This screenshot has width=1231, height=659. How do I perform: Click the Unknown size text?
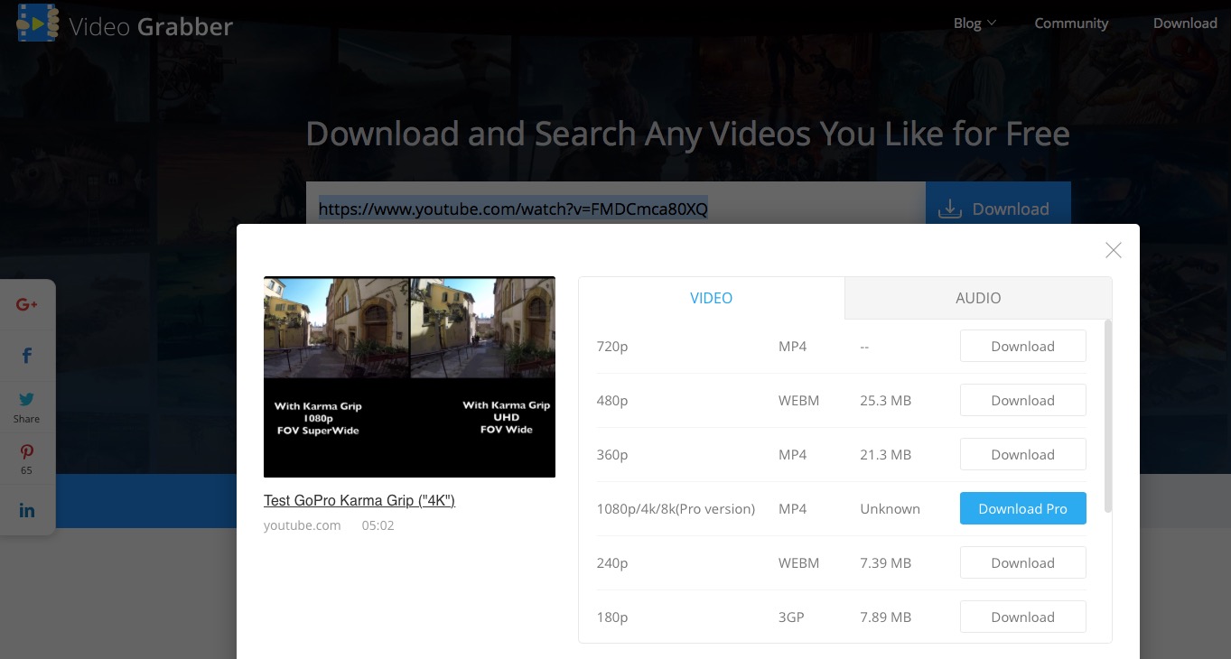(x=890, y=508)
